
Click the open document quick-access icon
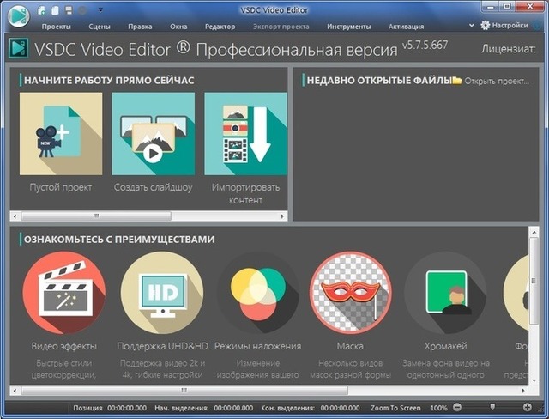pos(55,10)
